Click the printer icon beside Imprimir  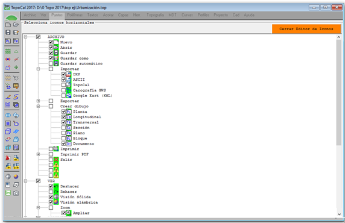56,149
